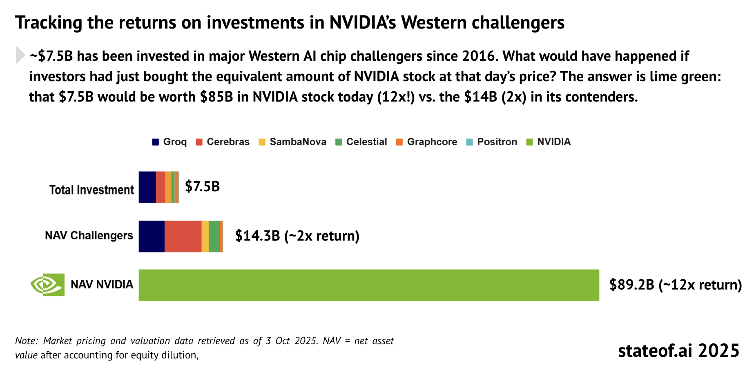745x367 pixels.
Task: Click the $14.3B (~2x return) label
Action: [297, 236]
